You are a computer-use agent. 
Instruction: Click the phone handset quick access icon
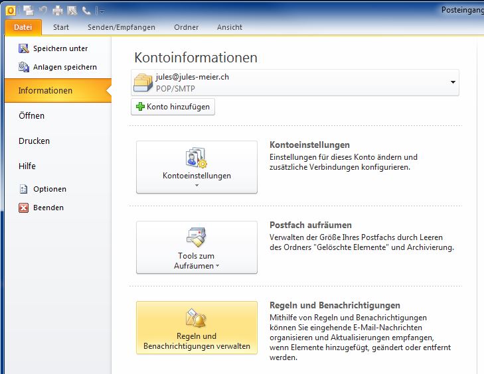[x=86, y=11]
